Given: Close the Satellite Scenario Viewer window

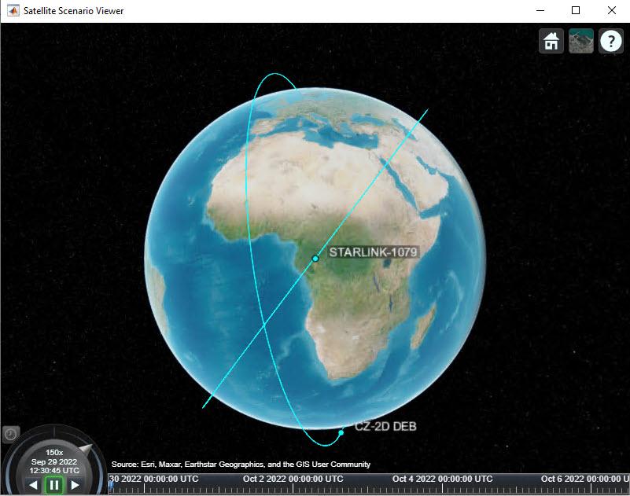Looking at the screenshot, I should click(611, 10).
